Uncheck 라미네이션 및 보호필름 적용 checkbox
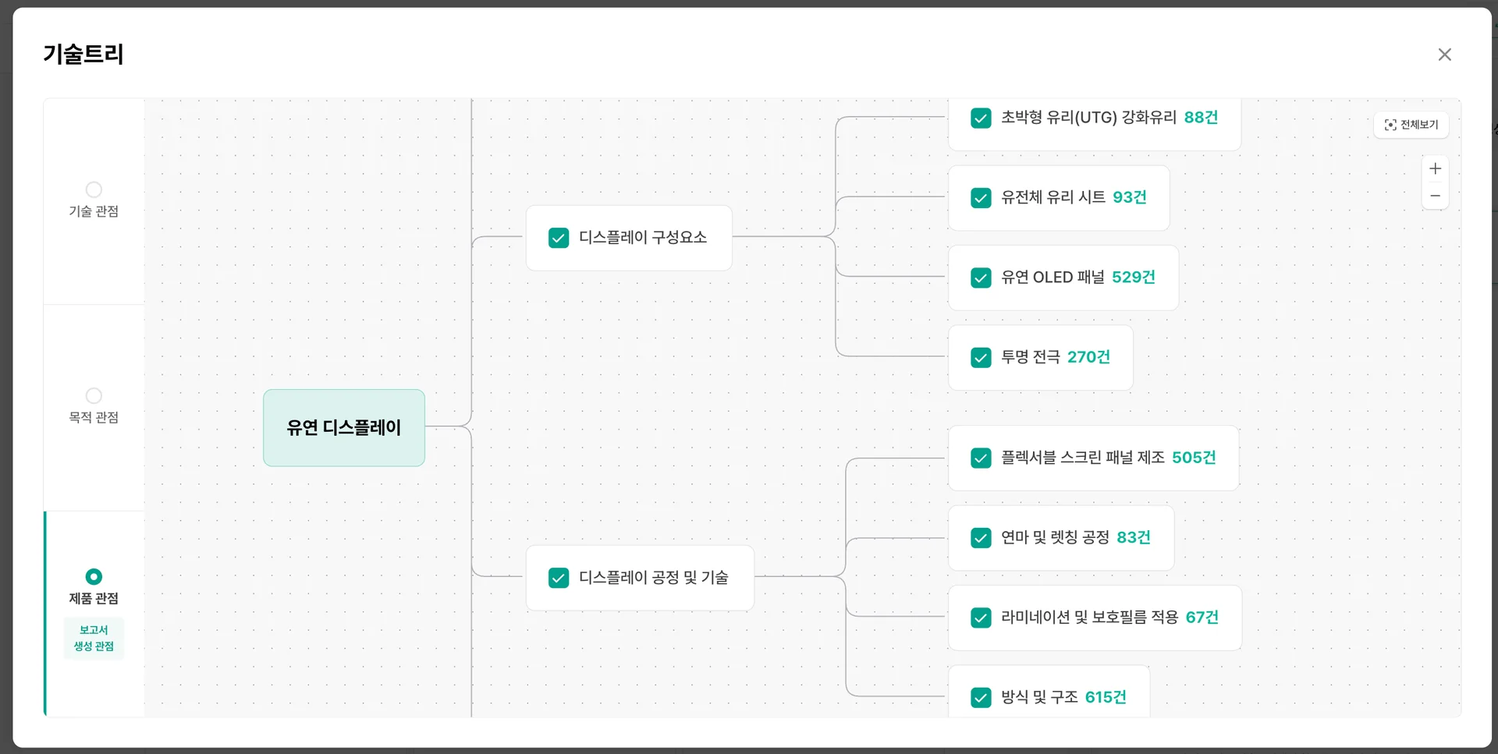 pyautogui.click(x=981, y=618)
